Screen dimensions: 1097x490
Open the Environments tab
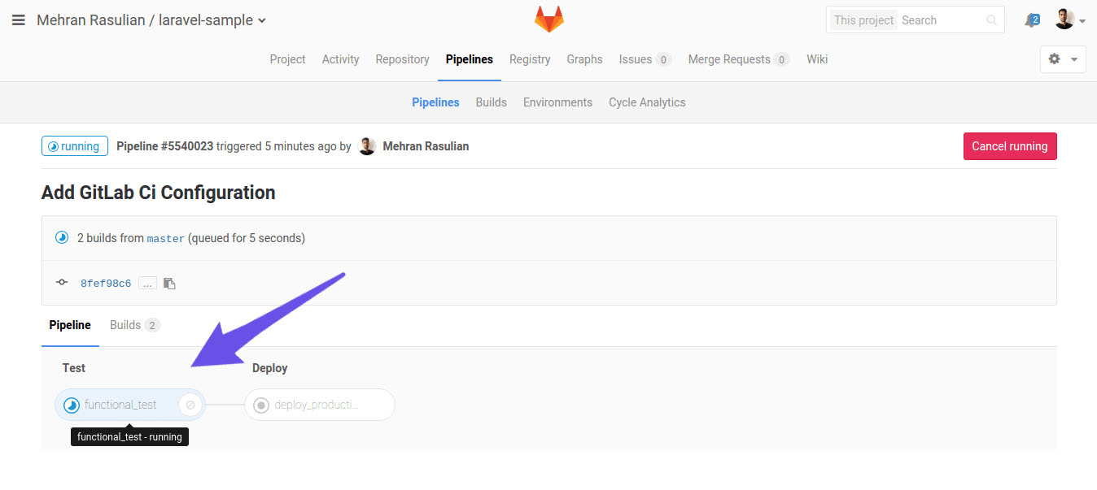click(x=557, y=102)
